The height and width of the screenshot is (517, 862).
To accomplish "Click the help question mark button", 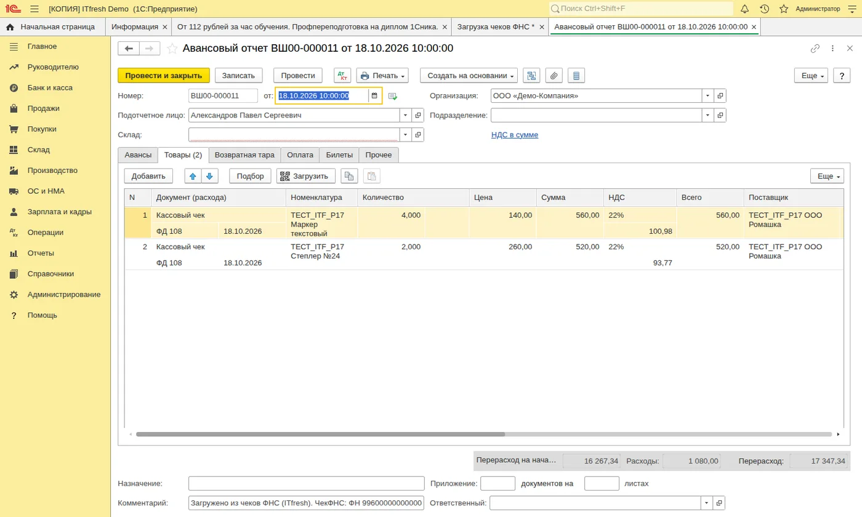I will click(x=842, y=75).
